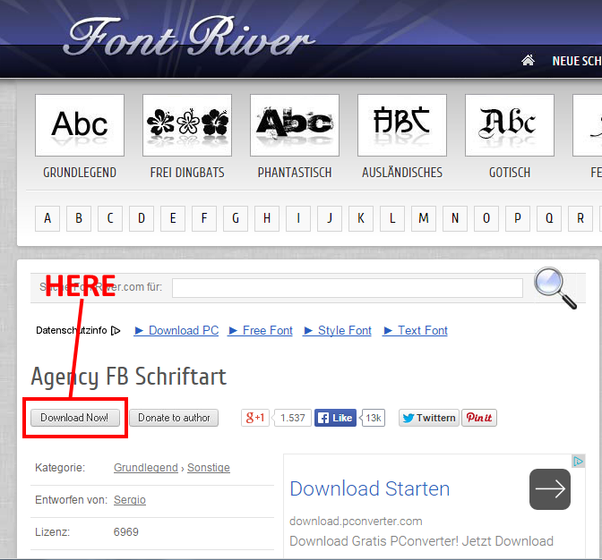The height and width of the screenshot is (560, 602).
Task: Click the Twittern tweet button
Action: tap(429, 418)
